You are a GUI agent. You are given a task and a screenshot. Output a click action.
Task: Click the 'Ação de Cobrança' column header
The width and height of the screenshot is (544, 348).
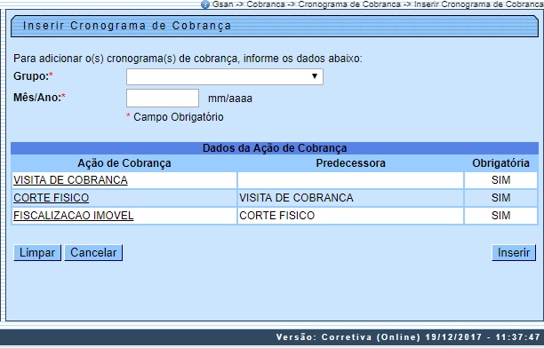tap(124, 163)
